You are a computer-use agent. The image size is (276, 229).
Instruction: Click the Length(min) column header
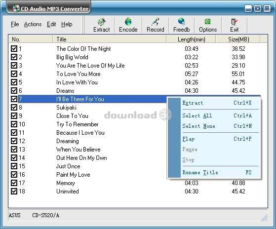point(191,39)
